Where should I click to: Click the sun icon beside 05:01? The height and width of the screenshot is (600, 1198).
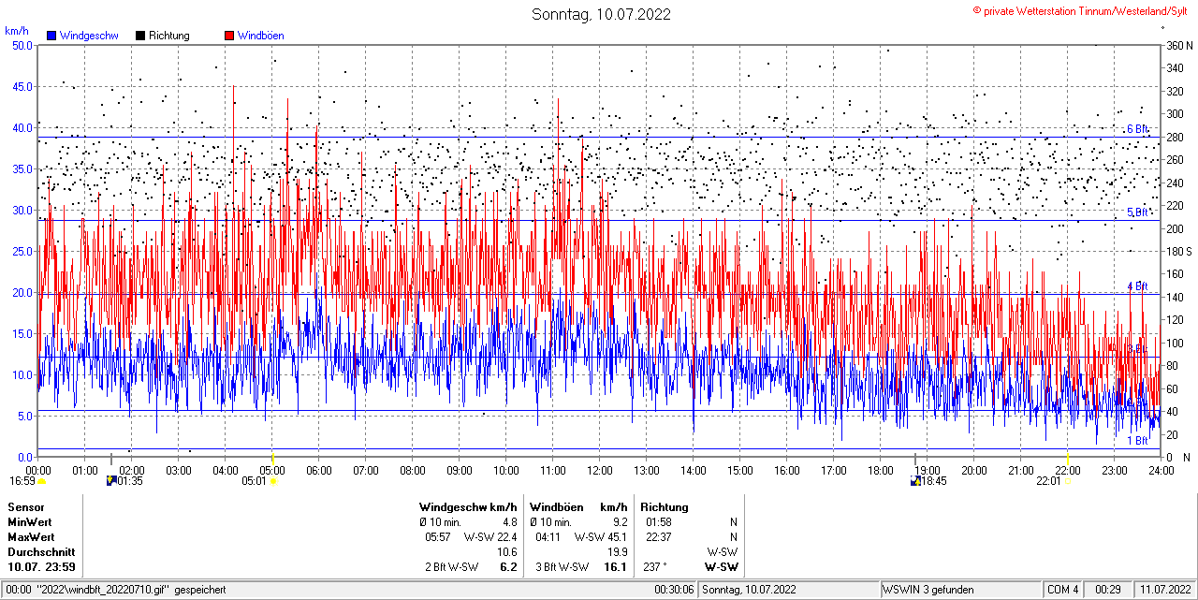click(273, 481)
